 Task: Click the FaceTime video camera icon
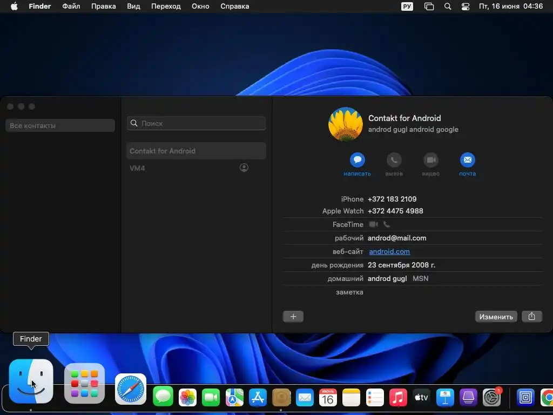click(373, 224)
